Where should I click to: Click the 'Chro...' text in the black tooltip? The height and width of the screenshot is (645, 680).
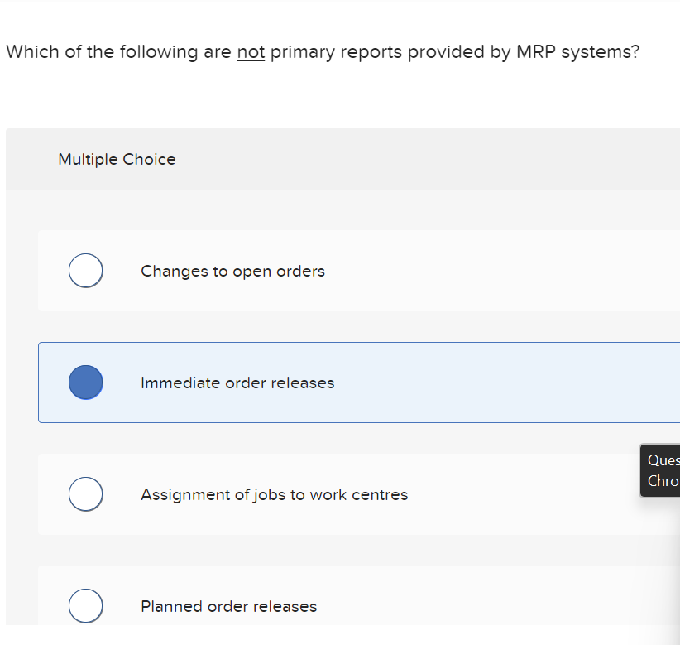point(663,481)
